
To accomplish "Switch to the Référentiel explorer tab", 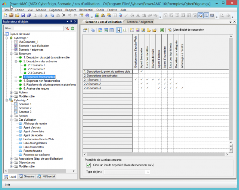I will (46, 177).
